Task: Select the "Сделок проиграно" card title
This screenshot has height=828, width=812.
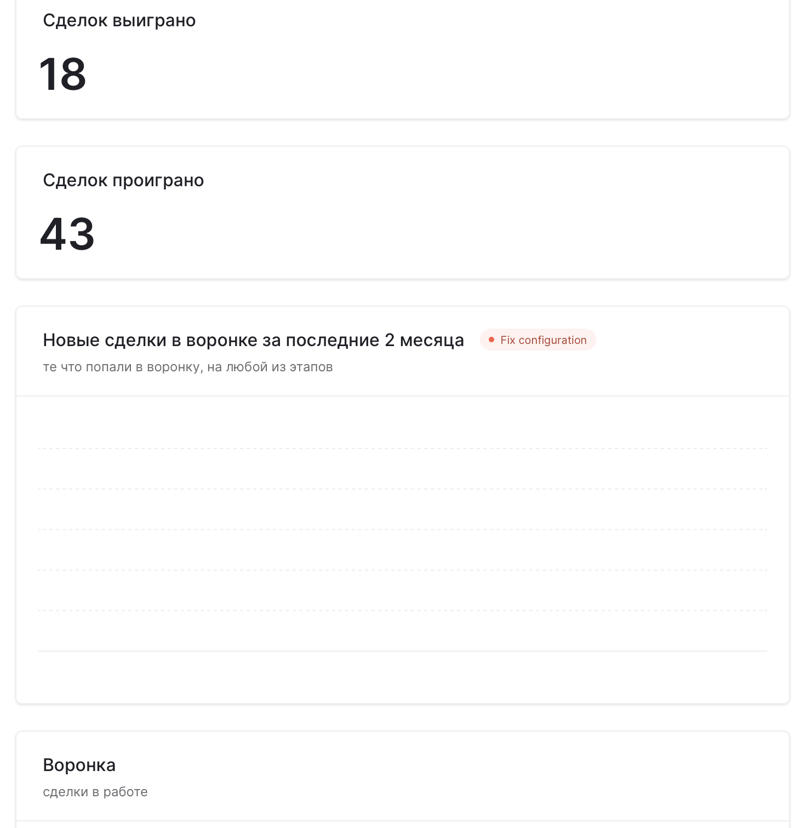Action: point(123,181)
